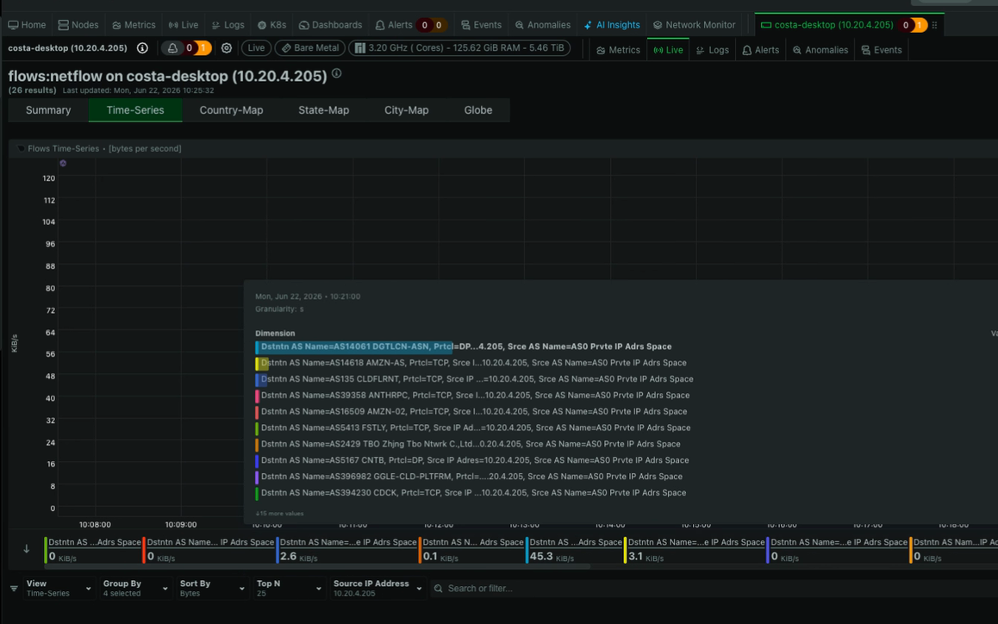Click the Alerts bell icon in top navigation

[x=380, y=25]
